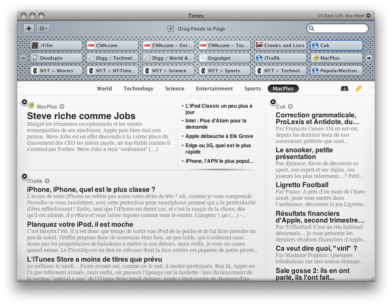Viewport: 392px width, 305px height.
Task: Switch to the Sports page tab
Action: coord(252,89)
